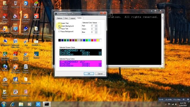This screenshot has height=107, width=190.
Task: Switch to the Options tab
Action: point(59,18)
